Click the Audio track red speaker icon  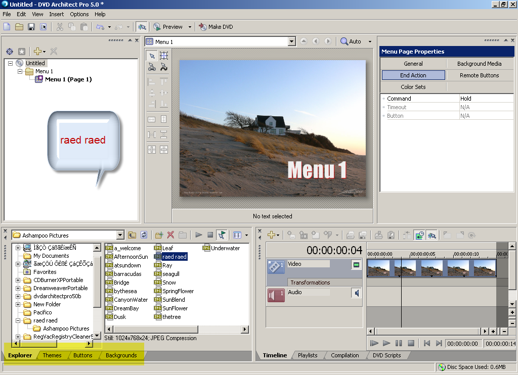point(276,295)
